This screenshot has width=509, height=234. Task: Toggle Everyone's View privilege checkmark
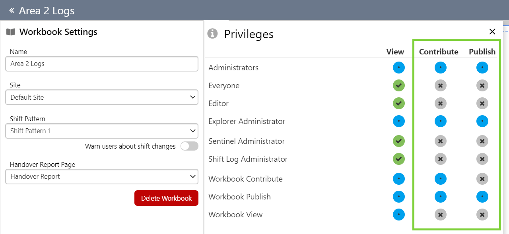(398, 85)
